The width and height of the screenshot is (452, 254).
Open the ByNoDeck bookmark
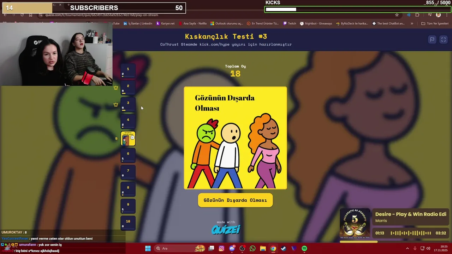click(352, 24)
